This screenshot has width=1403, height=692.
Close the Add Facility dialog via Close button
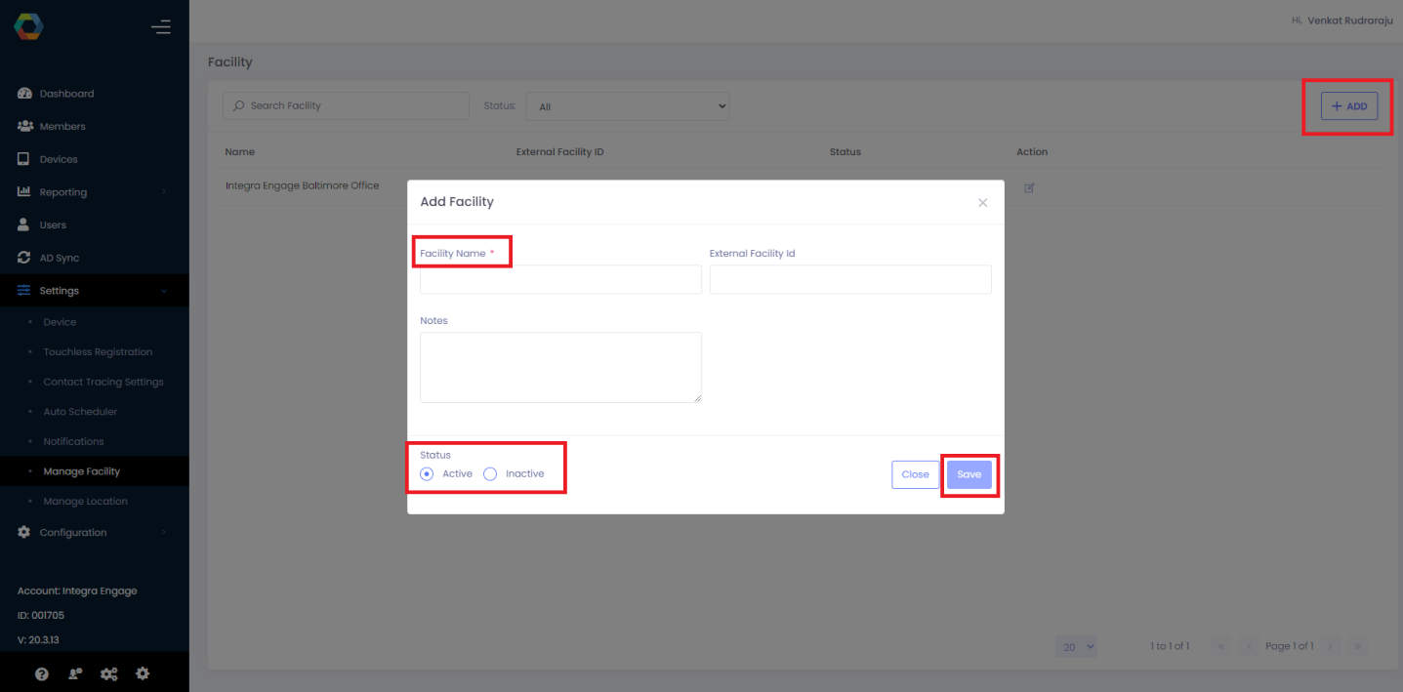[915, 474]
